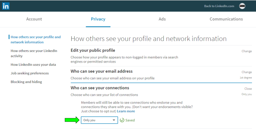Open the 'Only you' connections dropdown
Viewport: 256px width, 129px height.
click(x=99, y=120)
